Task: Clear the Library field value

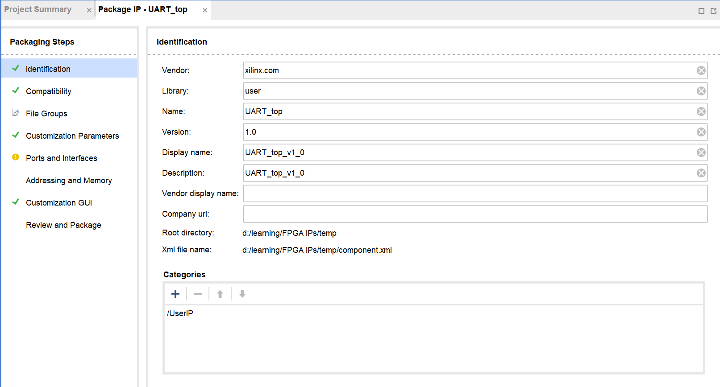Action: pos(701,91)
